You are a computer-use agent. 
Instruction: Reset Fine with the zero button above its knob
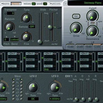click(x=27, y=30)
